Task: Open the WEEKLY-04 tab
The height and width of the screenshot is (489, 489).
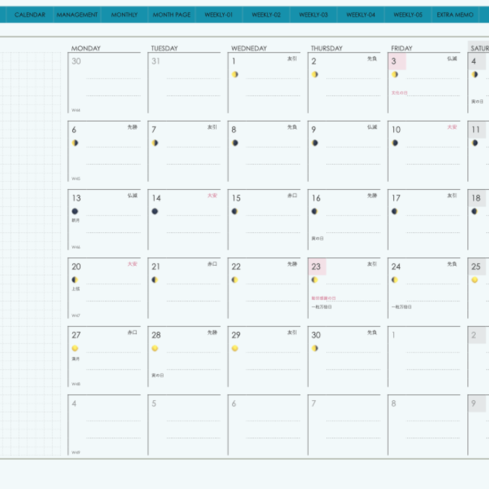Action: tap(361, 15)
